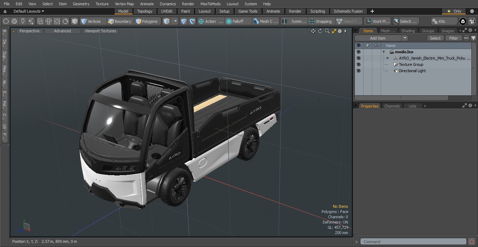The image size is (478, 247).
Task: Click the Select button in Items panel
Action: click(435, 38)
